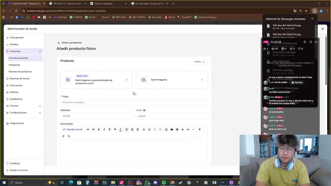Viewport: 331px width, 186px height.
Task: Show the Cinta help tooltip icon
Action: click(x=144, y=110)
